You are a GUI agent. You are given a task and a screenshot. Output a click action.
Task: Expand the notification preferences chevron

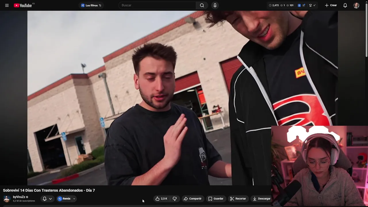click(50, 199)
